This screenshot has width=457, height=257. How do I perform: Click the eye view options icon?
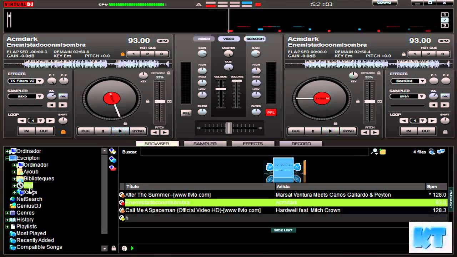tap(432, 152)
